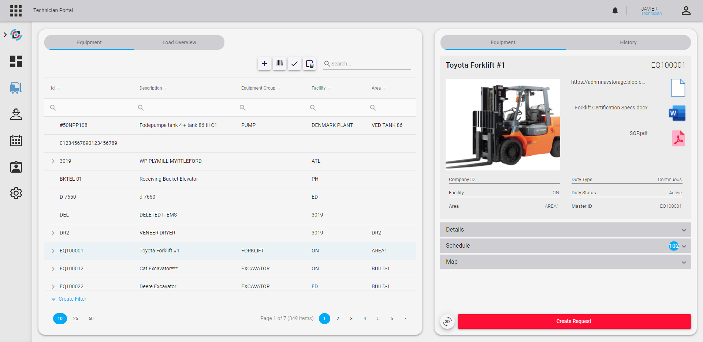703x342 pixels.
Task: Click the add equipment plus button
Action: click(x=264, y=64)
